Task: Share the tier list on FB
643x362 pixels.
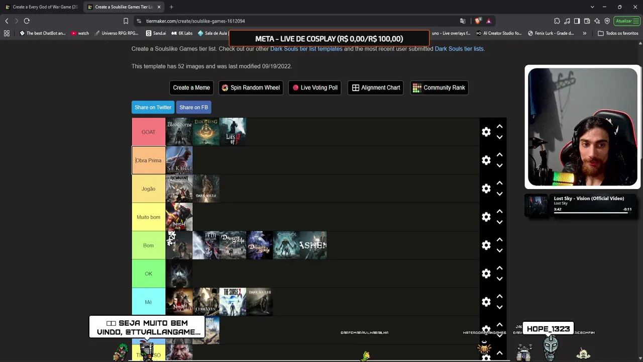Action: 193,107
